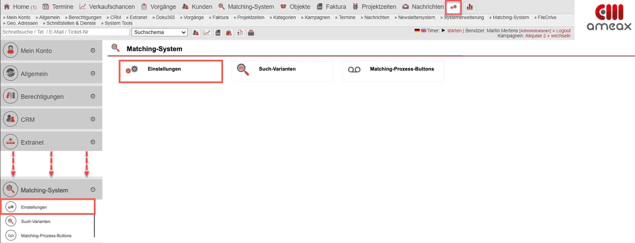Expand the Mein Konto sidebar section
Image resolution: width=635 pixels, height=243 pixels.
[93, 51]
